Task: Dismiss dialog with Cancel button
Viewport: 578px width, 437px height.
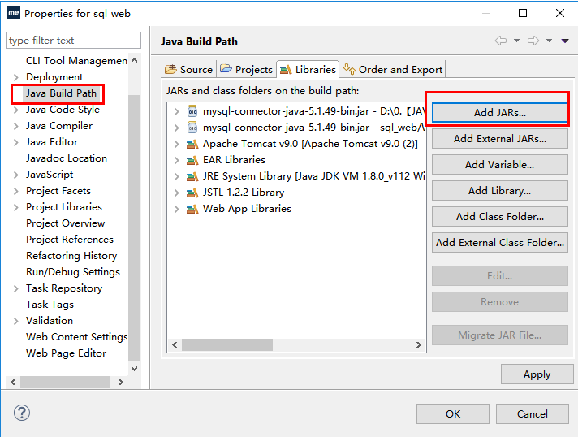Action: point(532,413)
